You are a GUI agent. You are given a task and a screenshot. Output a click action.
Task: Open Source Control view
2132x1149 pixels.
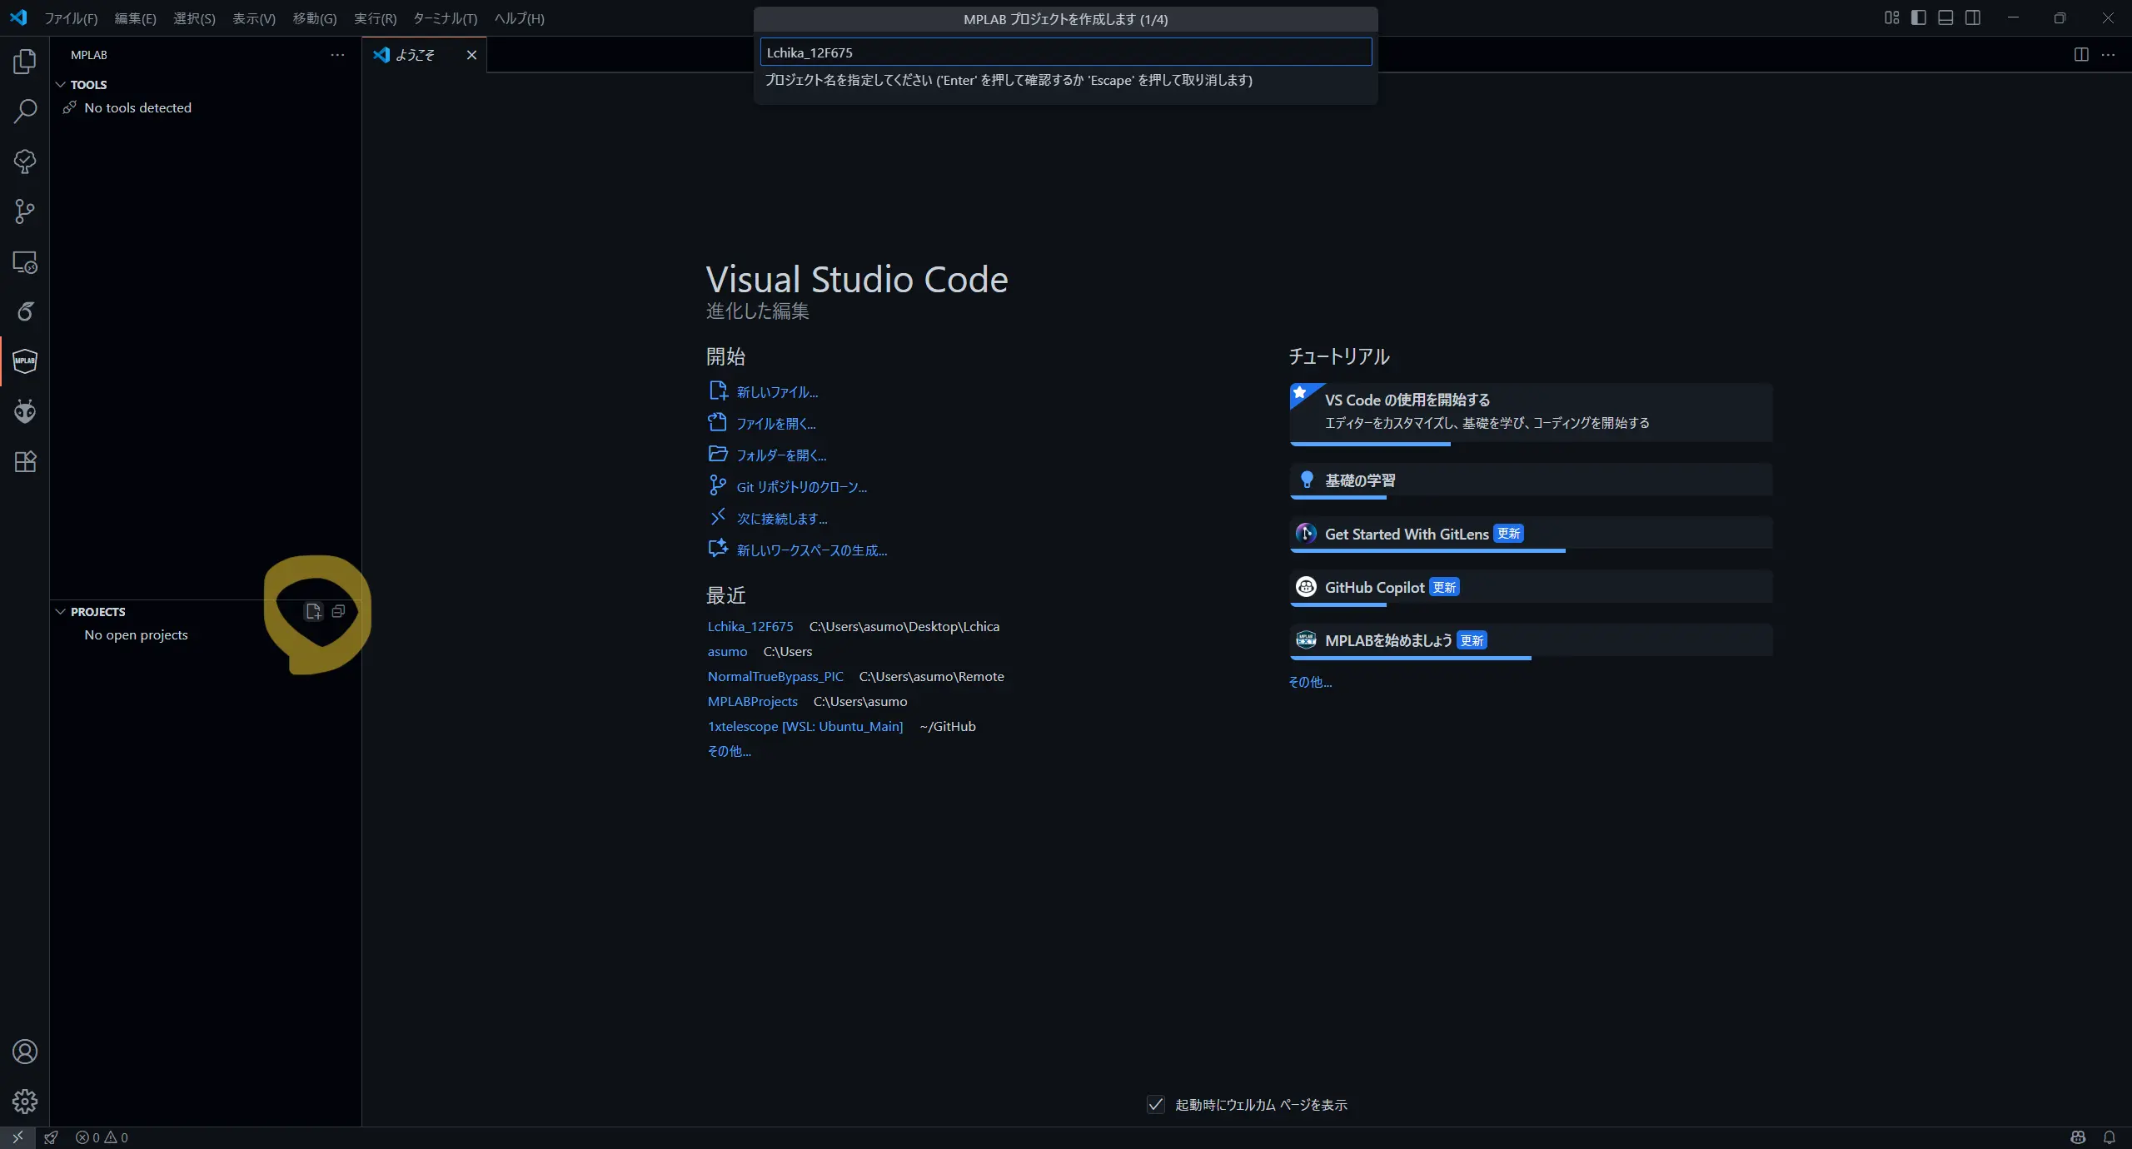pos(25,211)
